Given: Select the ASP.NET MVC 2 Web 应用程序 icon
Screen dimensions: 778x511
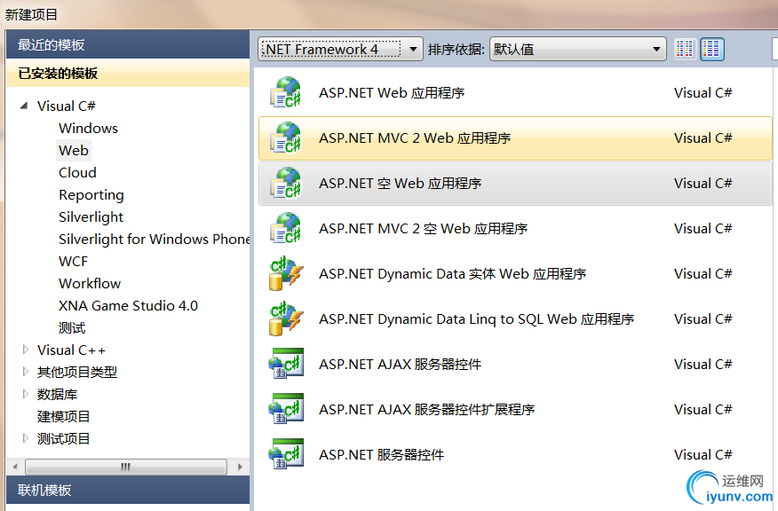Looking at the screenshot, I should tap(287, 138).
